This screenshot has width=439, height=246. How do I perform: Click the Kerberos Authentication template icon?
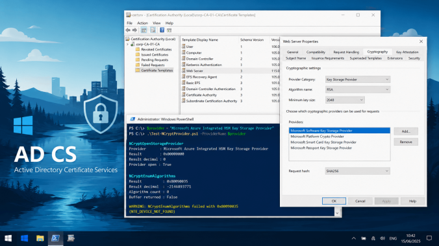183,65
